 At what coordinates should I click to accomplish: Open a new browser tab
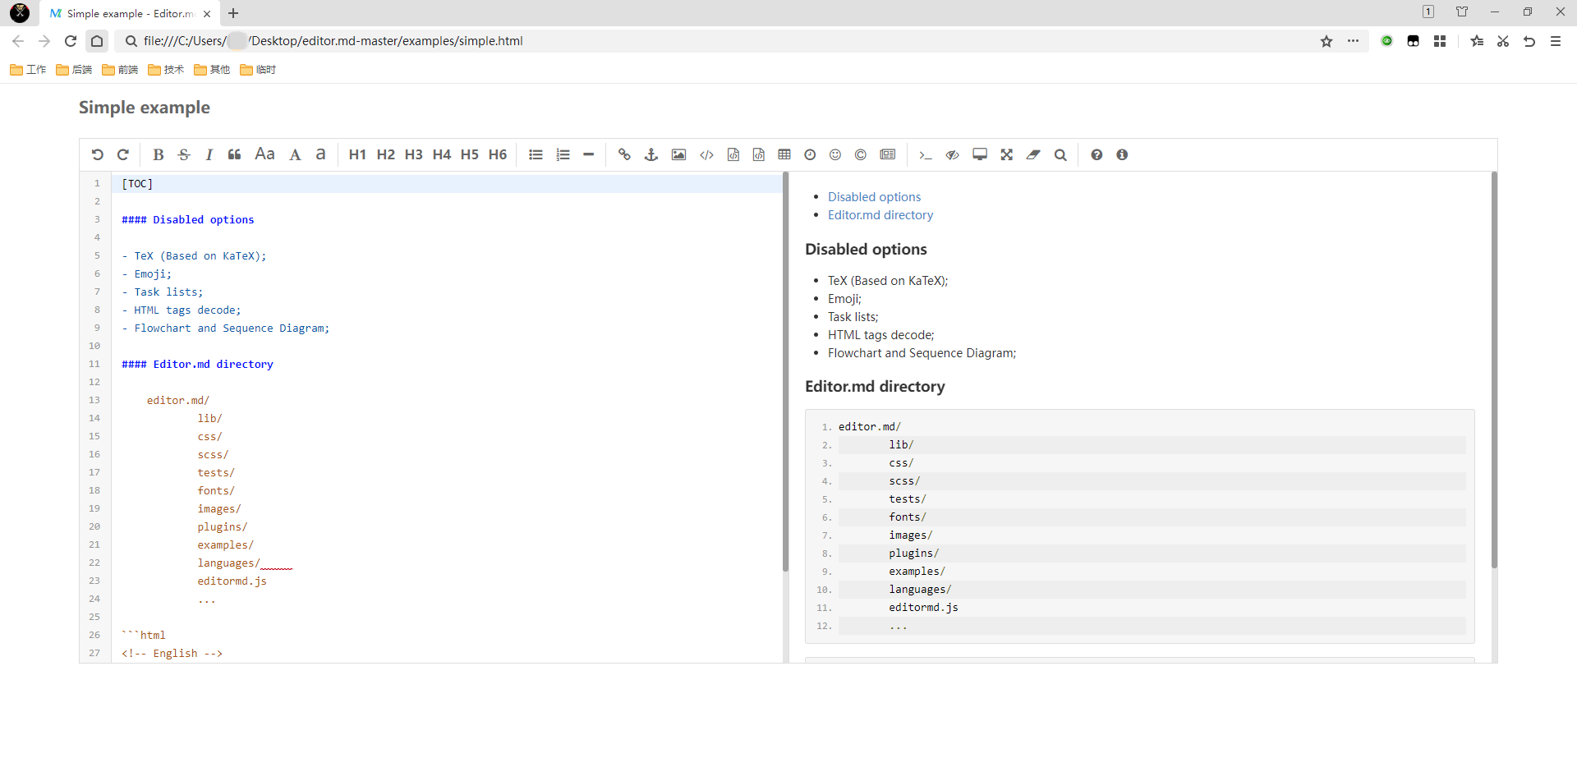pyautogui.click(x=233, y=13)
